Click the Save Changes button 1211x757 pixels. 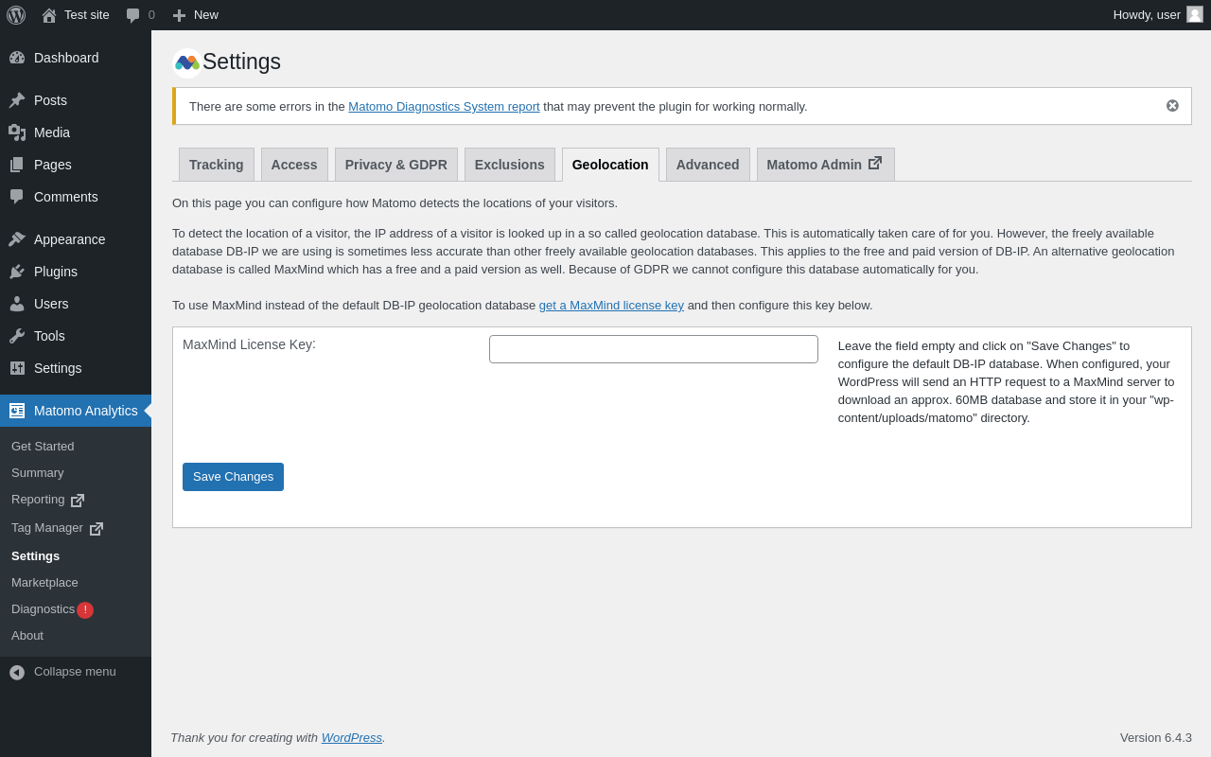pyautogui.click(x=233, y=477)
